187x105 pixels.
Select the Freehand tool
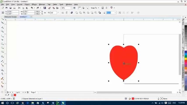click(2, 36)
